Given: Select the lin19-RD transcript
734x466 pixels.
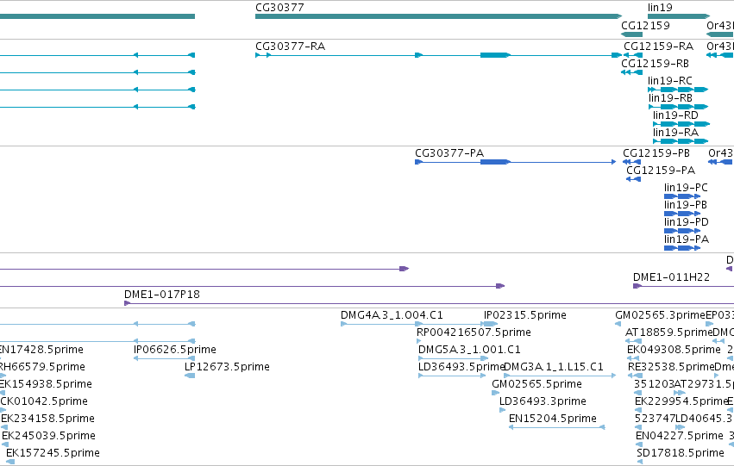Looking at the screenshot, I should (681, 124).
